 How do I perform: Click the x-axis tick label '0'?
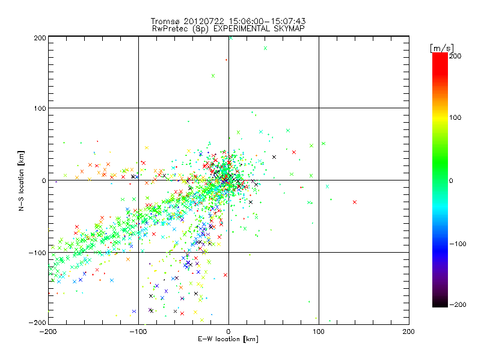[228, 332]
